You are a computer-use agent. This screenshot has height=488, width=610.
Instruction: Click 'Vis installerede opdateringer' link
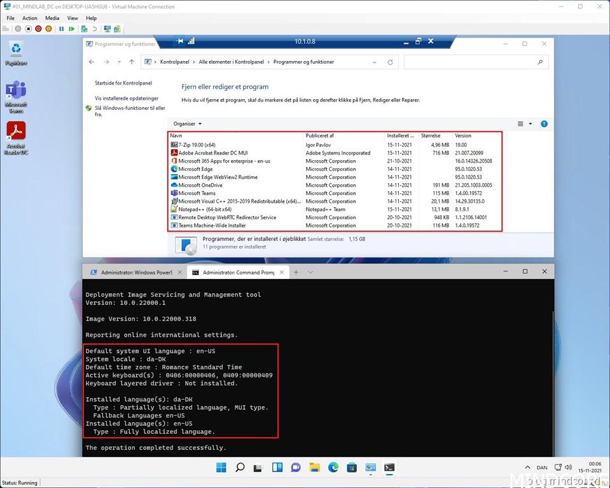coord(127,98)
